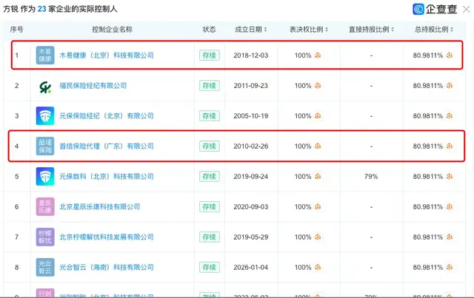Close the 实际控制人 popup
This screenshot has height=298, width=474.
(467, 10)
